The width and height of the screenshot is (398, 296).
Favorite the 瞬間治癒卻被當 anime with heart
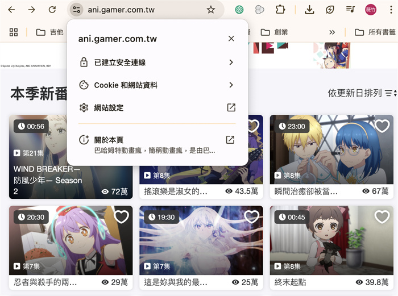(x=382, y=126)
